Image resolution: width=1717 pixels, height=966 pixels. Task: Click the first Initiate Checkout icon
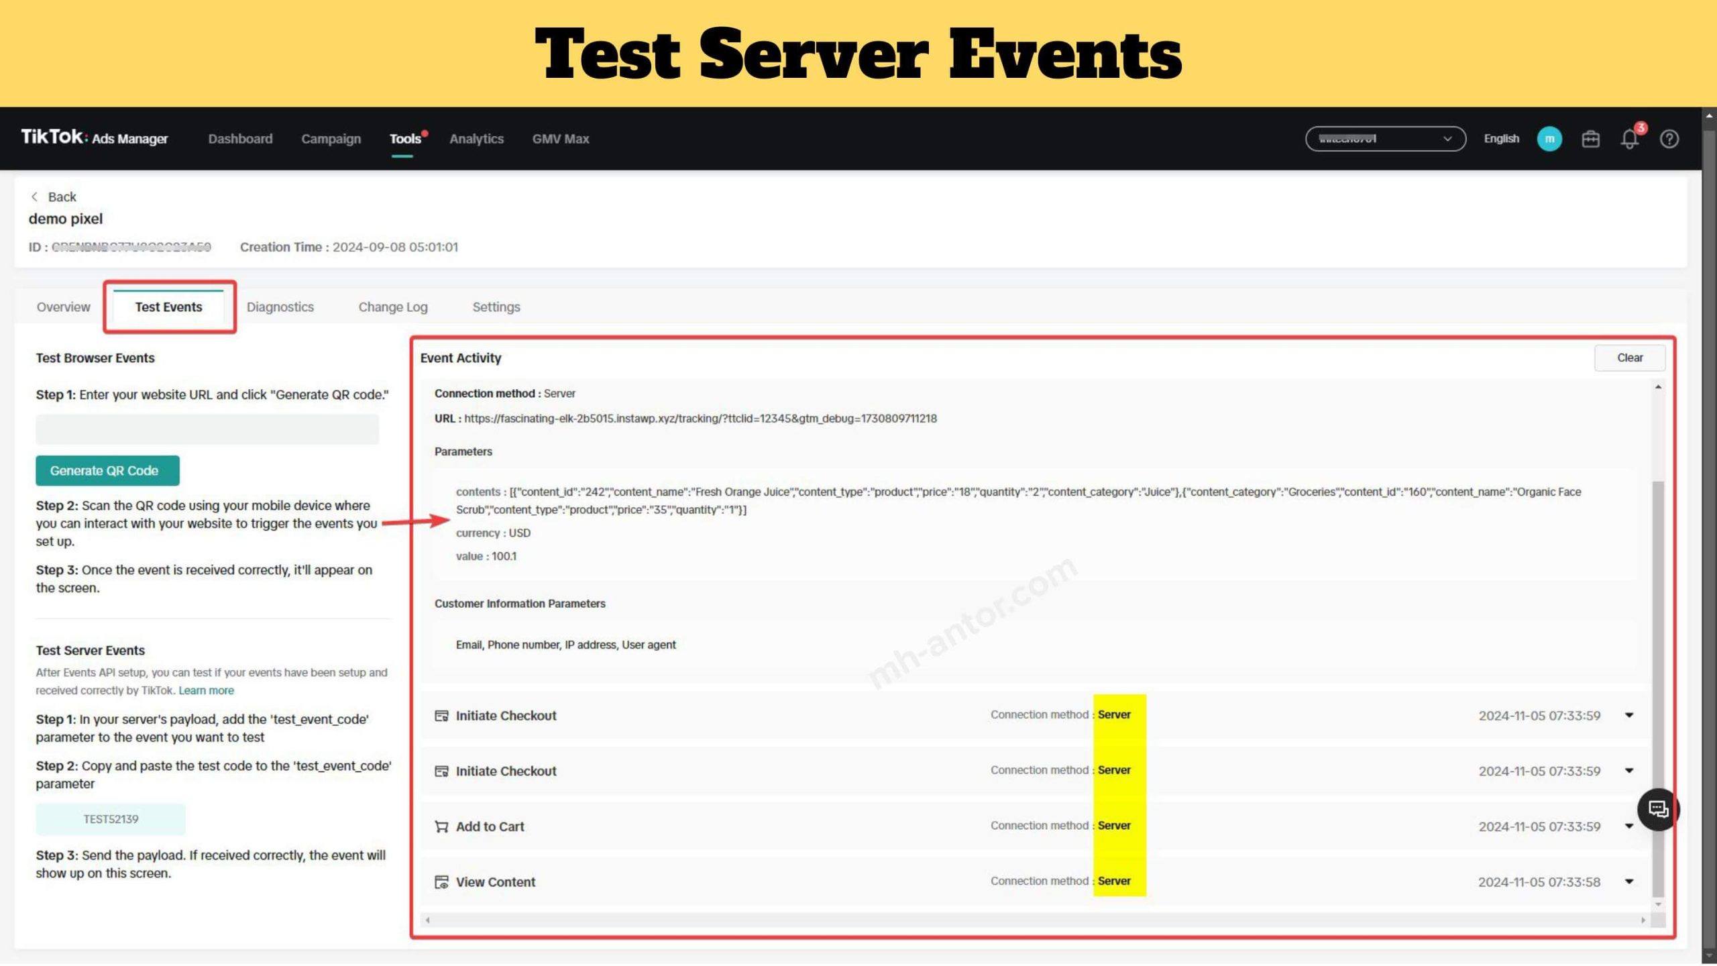click(441, 716)
